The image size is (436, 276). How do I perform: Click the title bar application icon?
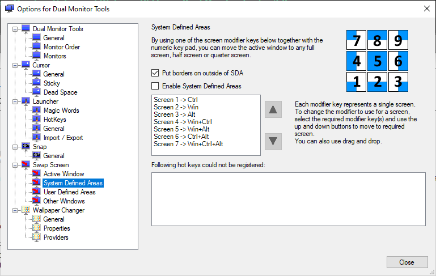10,9
